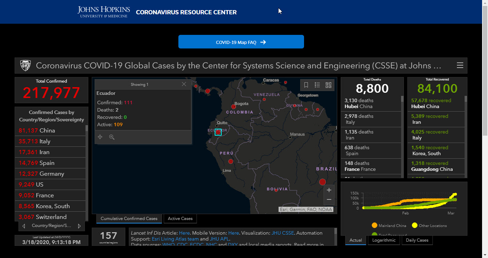This screenshot has width=488, height=258.
Task: Click the Total Deaths list scrollbar
Action: click(x=402, y=137)
